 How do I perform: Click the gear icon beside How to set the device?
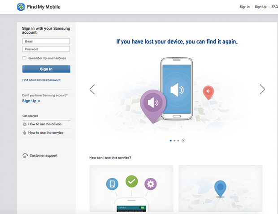(x=25, y=124)
